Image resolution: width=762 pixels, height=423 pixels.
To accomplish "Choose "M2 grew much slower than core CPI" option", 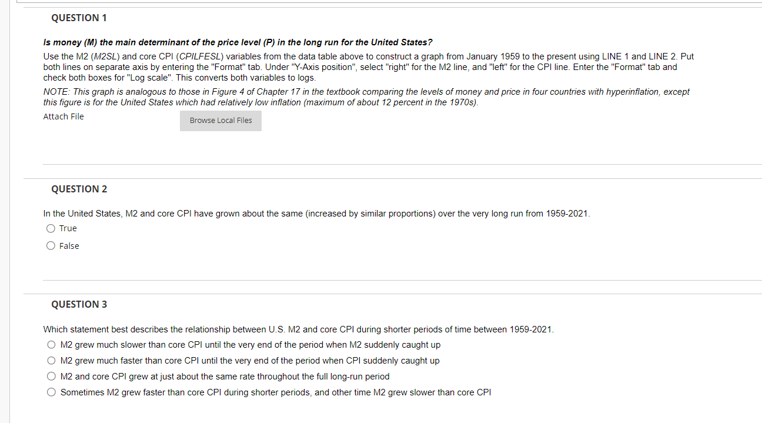I will point(51,345).
